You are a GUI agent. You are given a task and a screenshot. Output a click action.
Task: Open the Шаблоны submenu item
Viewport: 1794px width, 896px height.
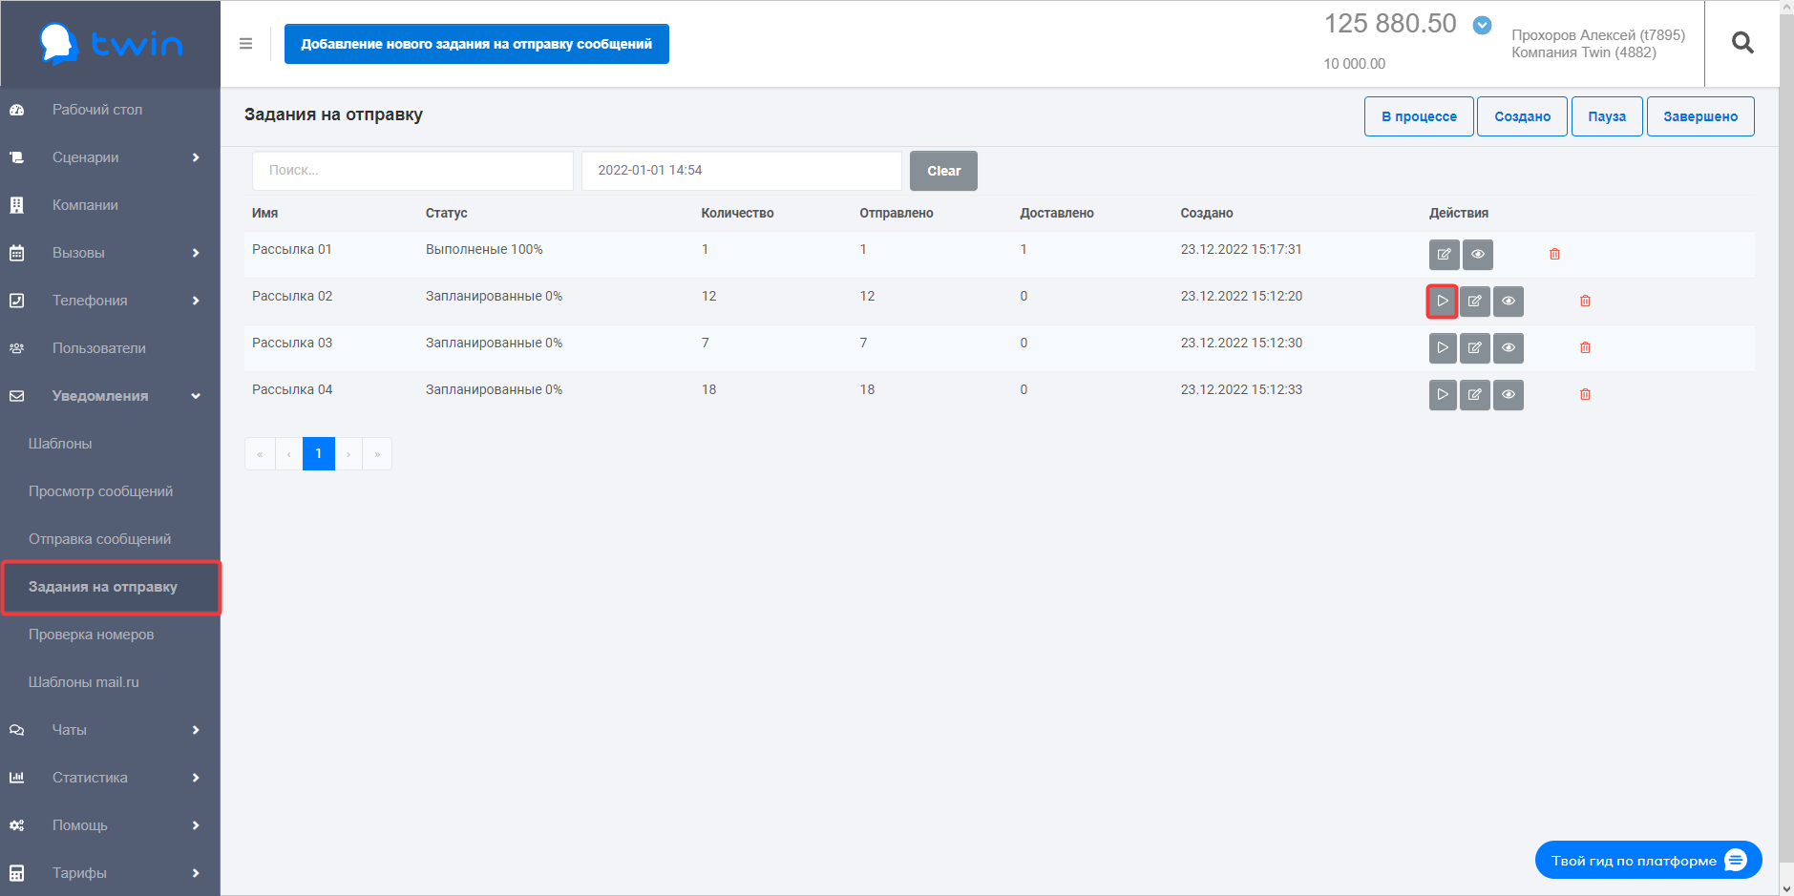tap(110, 444)
